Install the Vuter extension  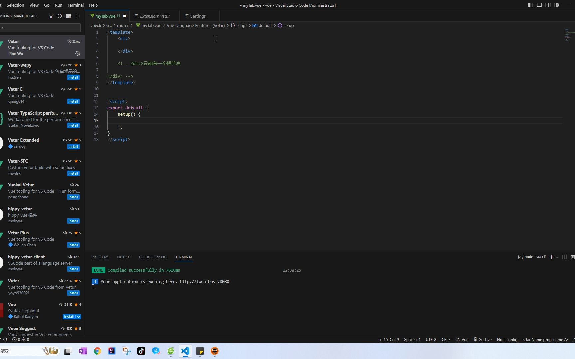click(73, 293)
